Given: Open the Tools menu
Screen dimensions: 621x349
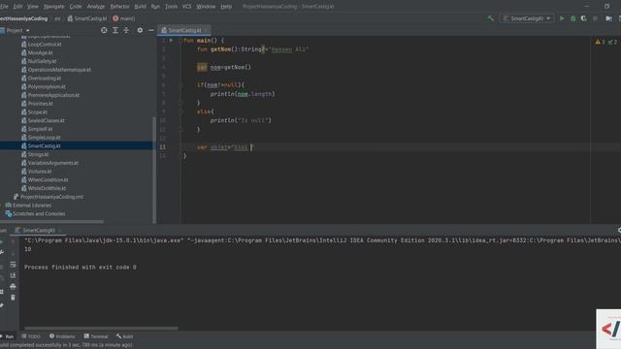Looking at the screenshot, I should (x=171, y=7).
